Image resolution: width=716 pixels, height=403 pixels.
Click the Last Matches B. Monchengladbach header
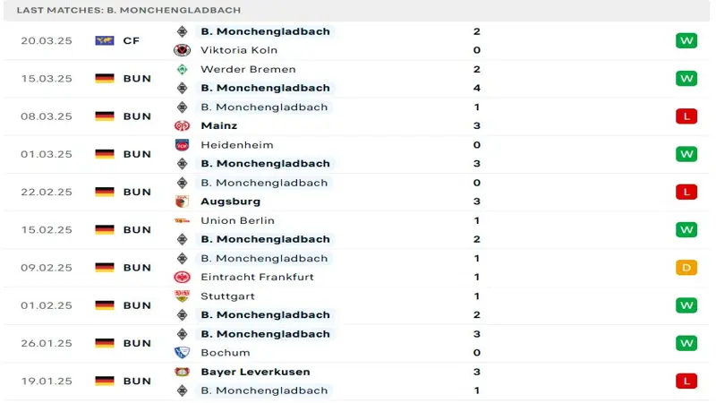coord(129,10)
